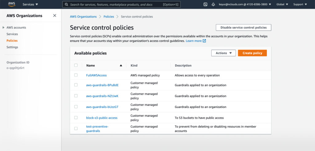Open the test-preventive-guardrails policy

click(97, 129)
